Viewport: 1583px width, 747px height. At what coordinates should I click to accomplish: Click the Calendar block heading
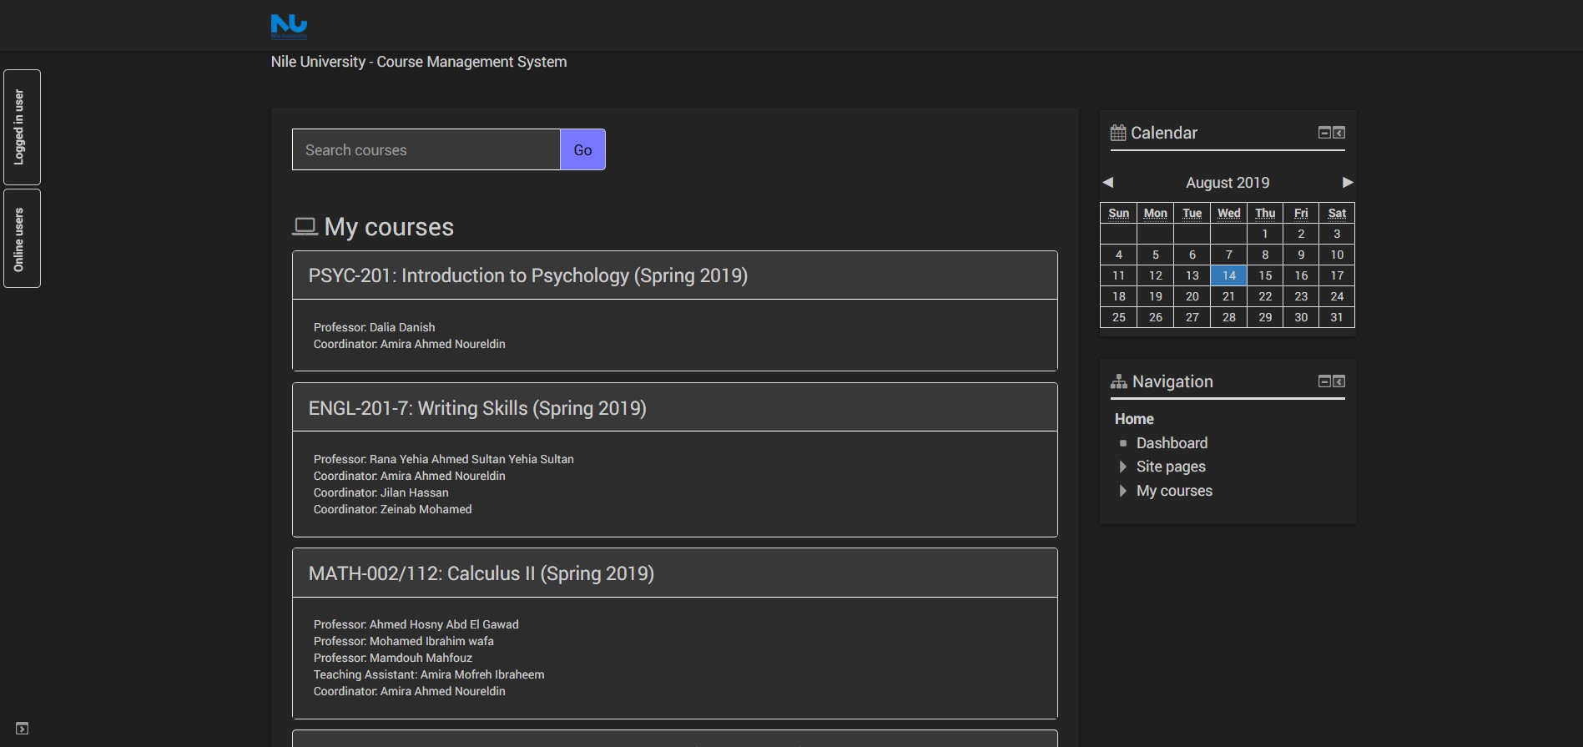pos(1163,133)
